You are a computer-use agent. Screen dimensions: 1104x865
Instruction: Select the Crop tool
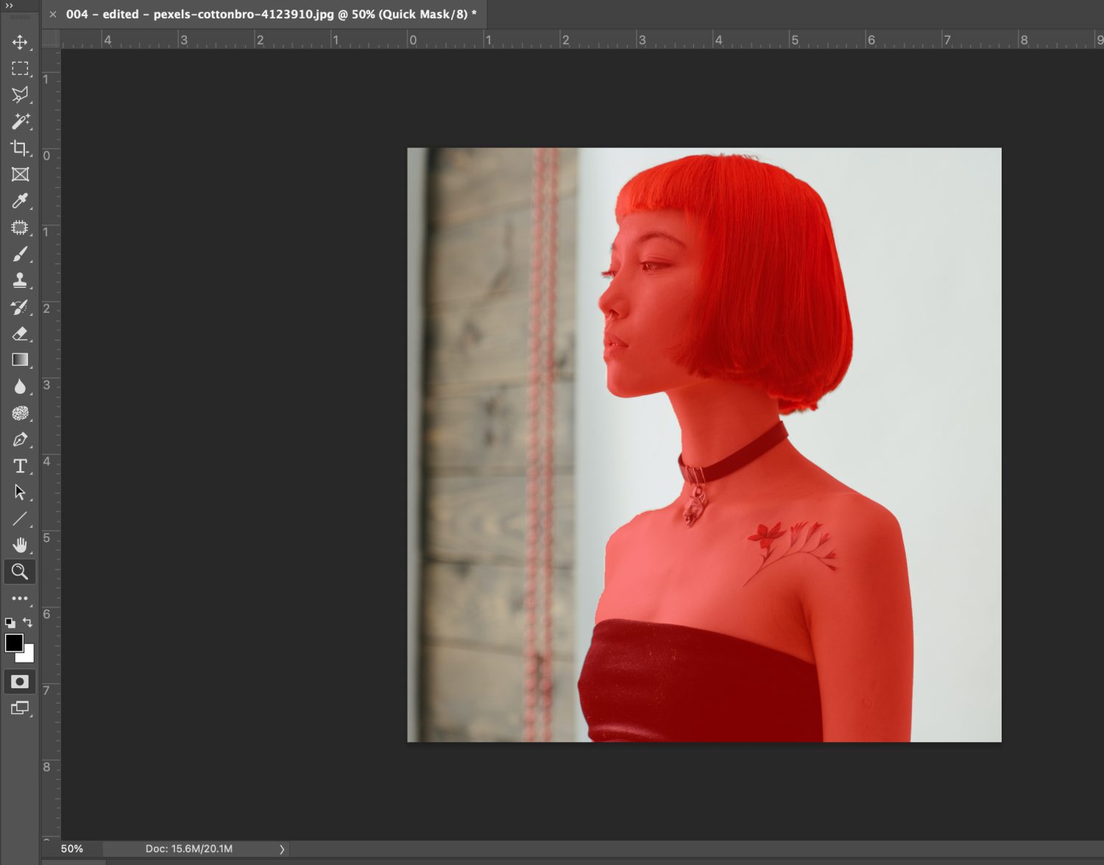pyautogui.click(x=20, y=148)
